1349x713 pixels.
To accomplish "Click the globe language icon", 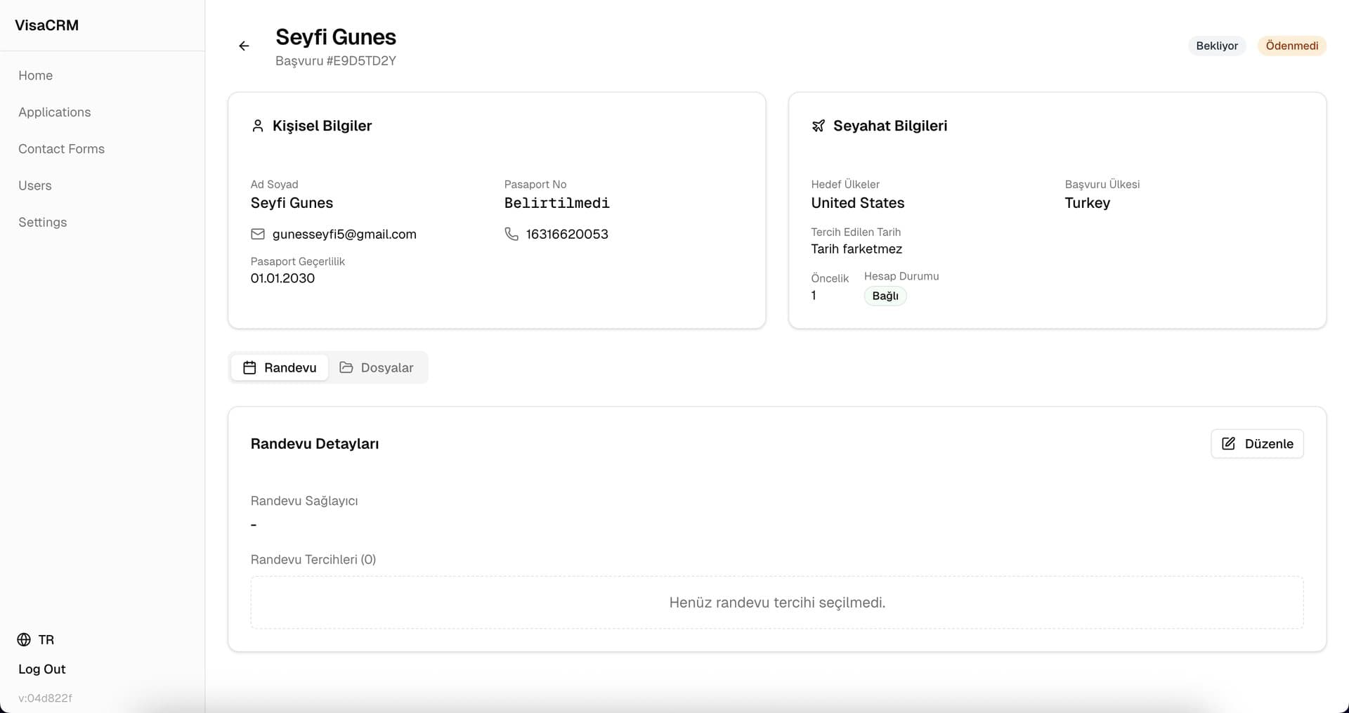I will (x=24, y=639).
